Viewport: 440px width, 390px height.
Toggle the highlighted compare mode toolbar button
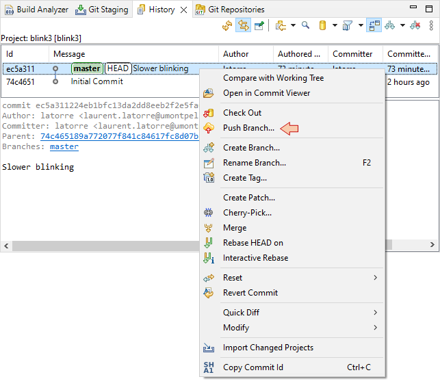(374, 26)
